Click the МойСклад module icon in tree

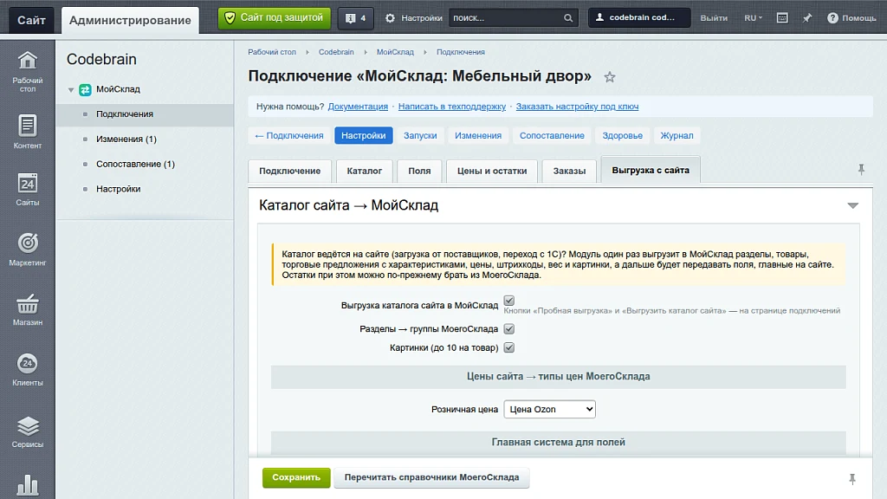(85, 89)
